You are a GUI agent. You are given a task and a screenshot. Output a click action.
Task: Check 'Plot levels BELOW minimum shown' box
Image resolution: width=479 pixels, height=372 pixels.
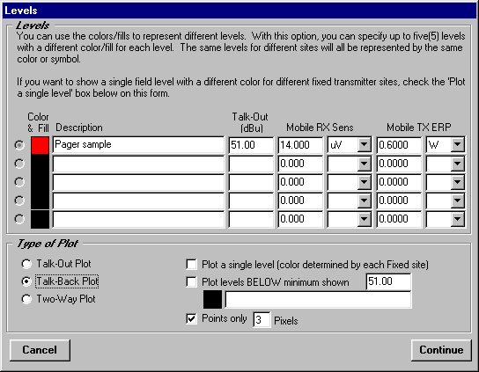pyautogui.click(x=191, y=282)
